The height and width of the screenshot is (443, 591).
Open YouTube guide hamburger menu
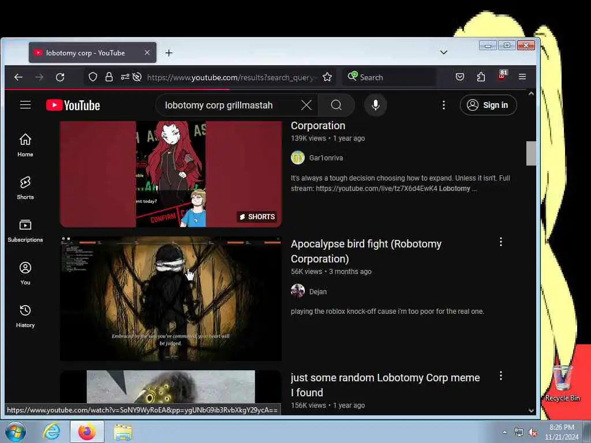pos(25,105)
